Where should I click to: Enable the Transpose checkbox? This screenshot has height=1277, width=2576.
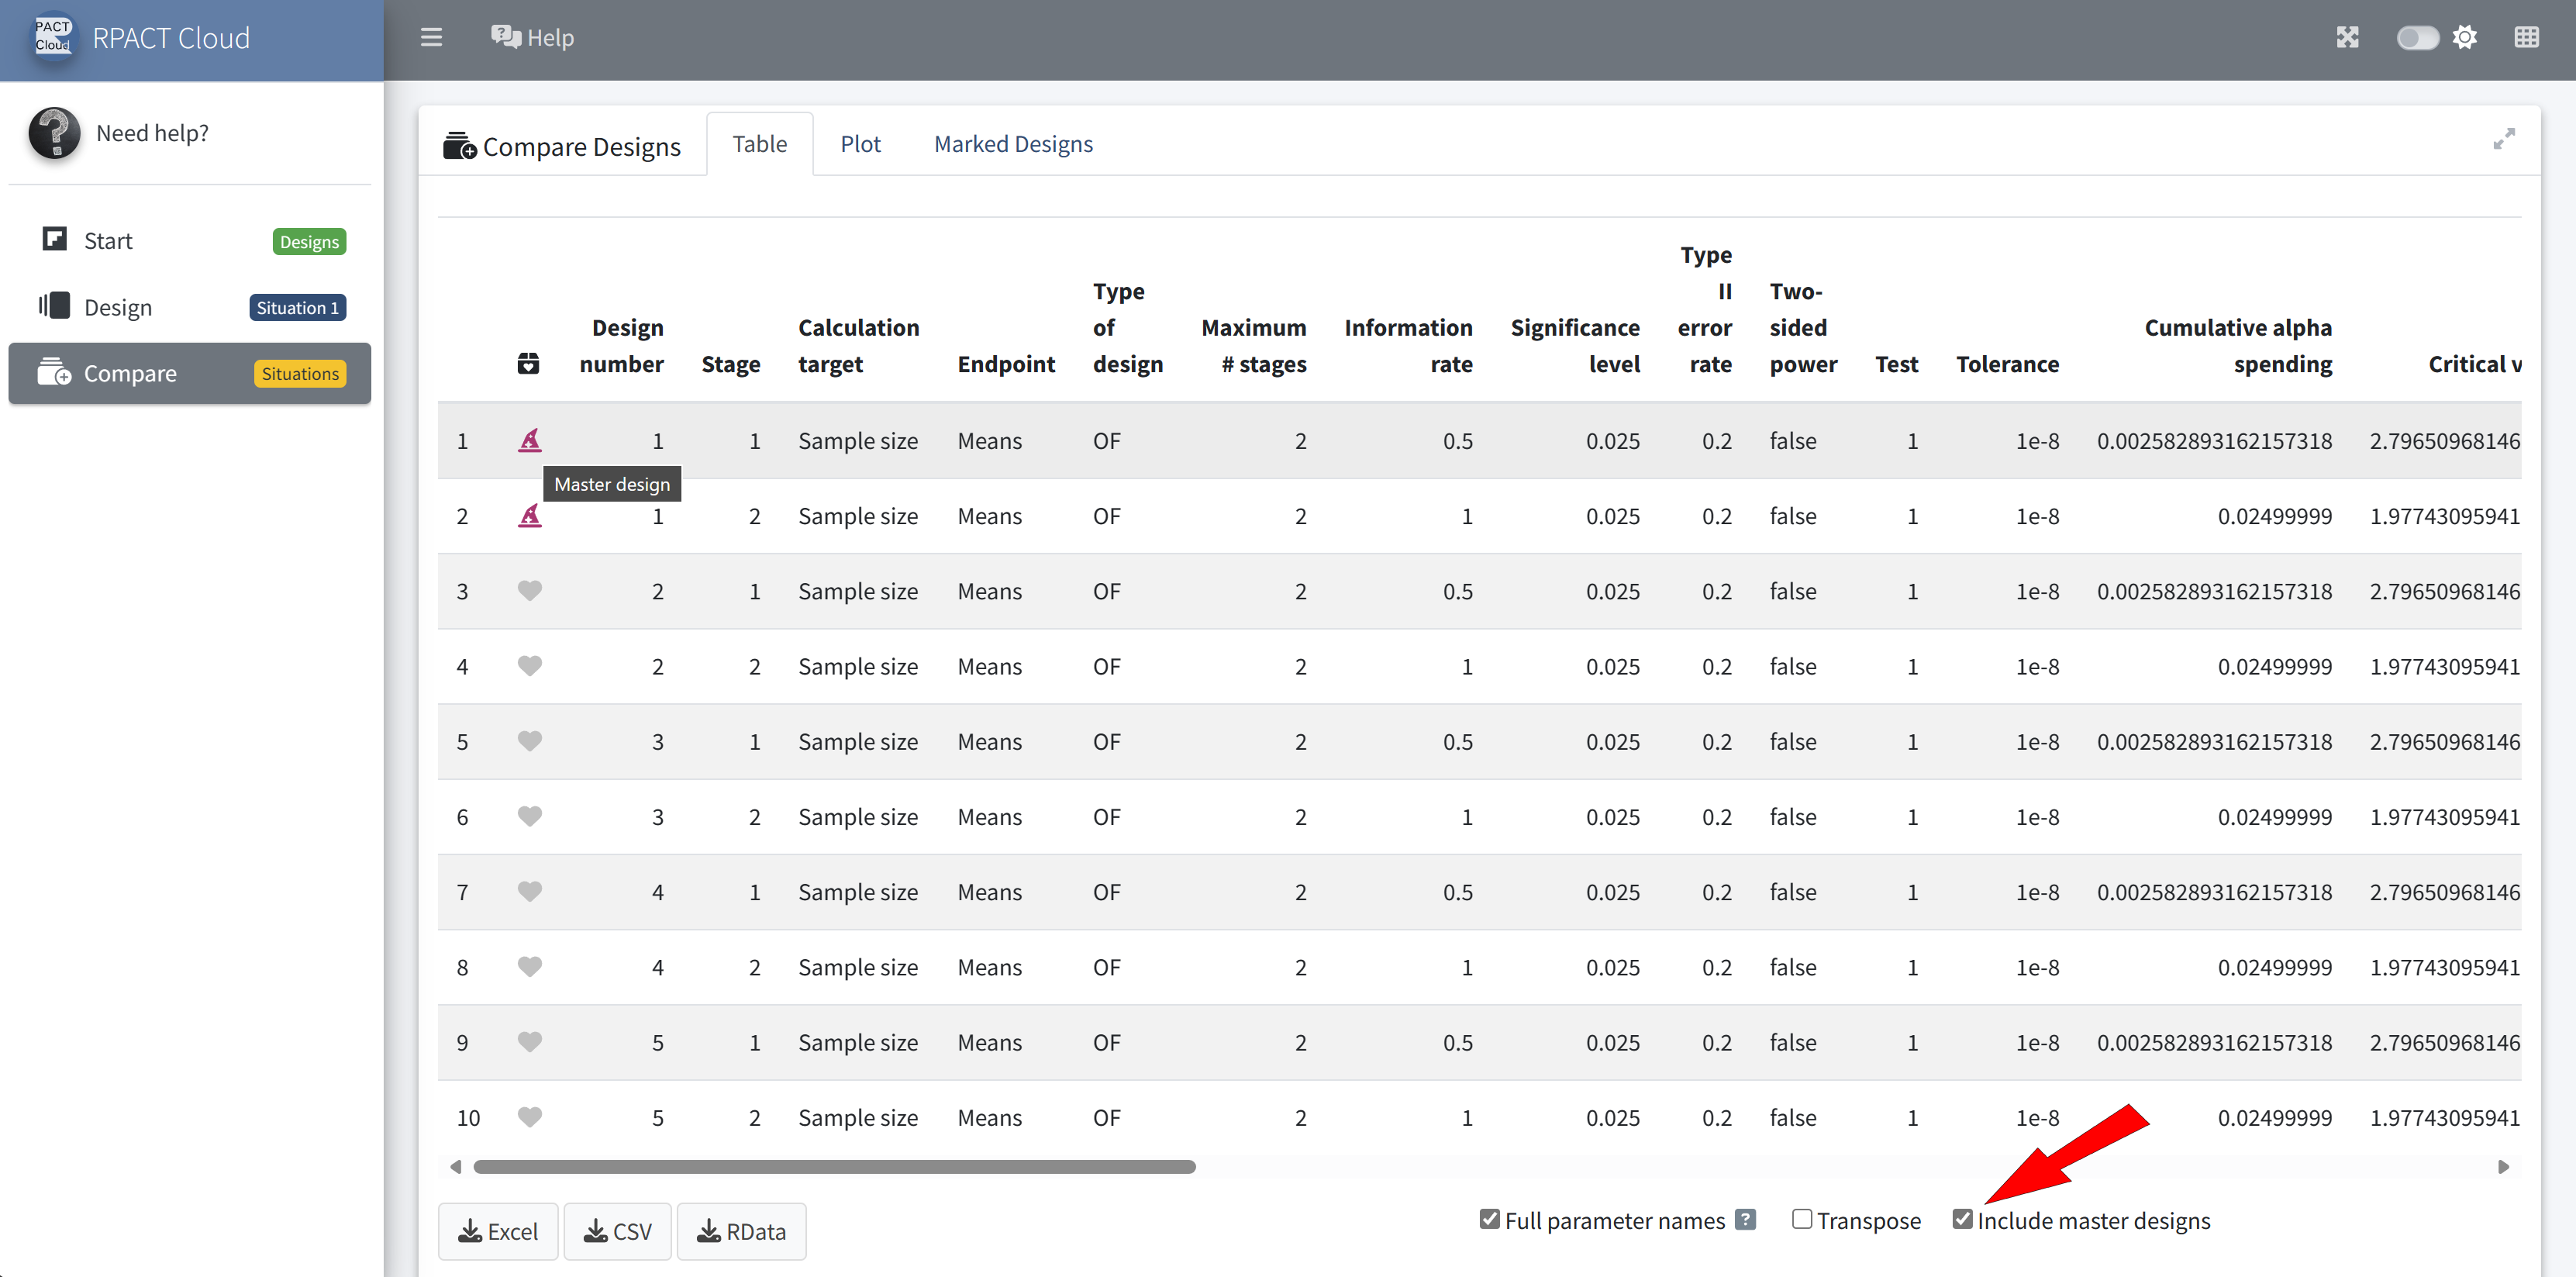pos(1801,1219)
